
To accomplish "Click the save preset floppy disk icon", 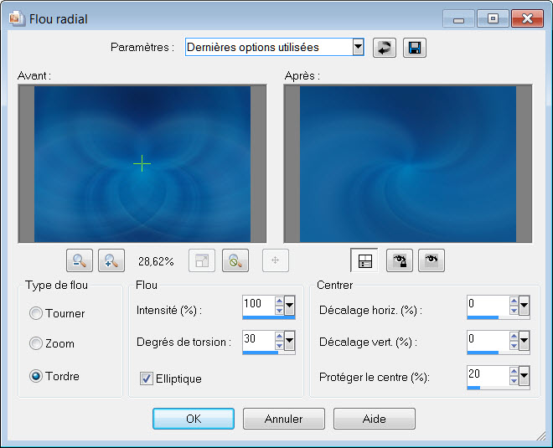I will 415,48.
